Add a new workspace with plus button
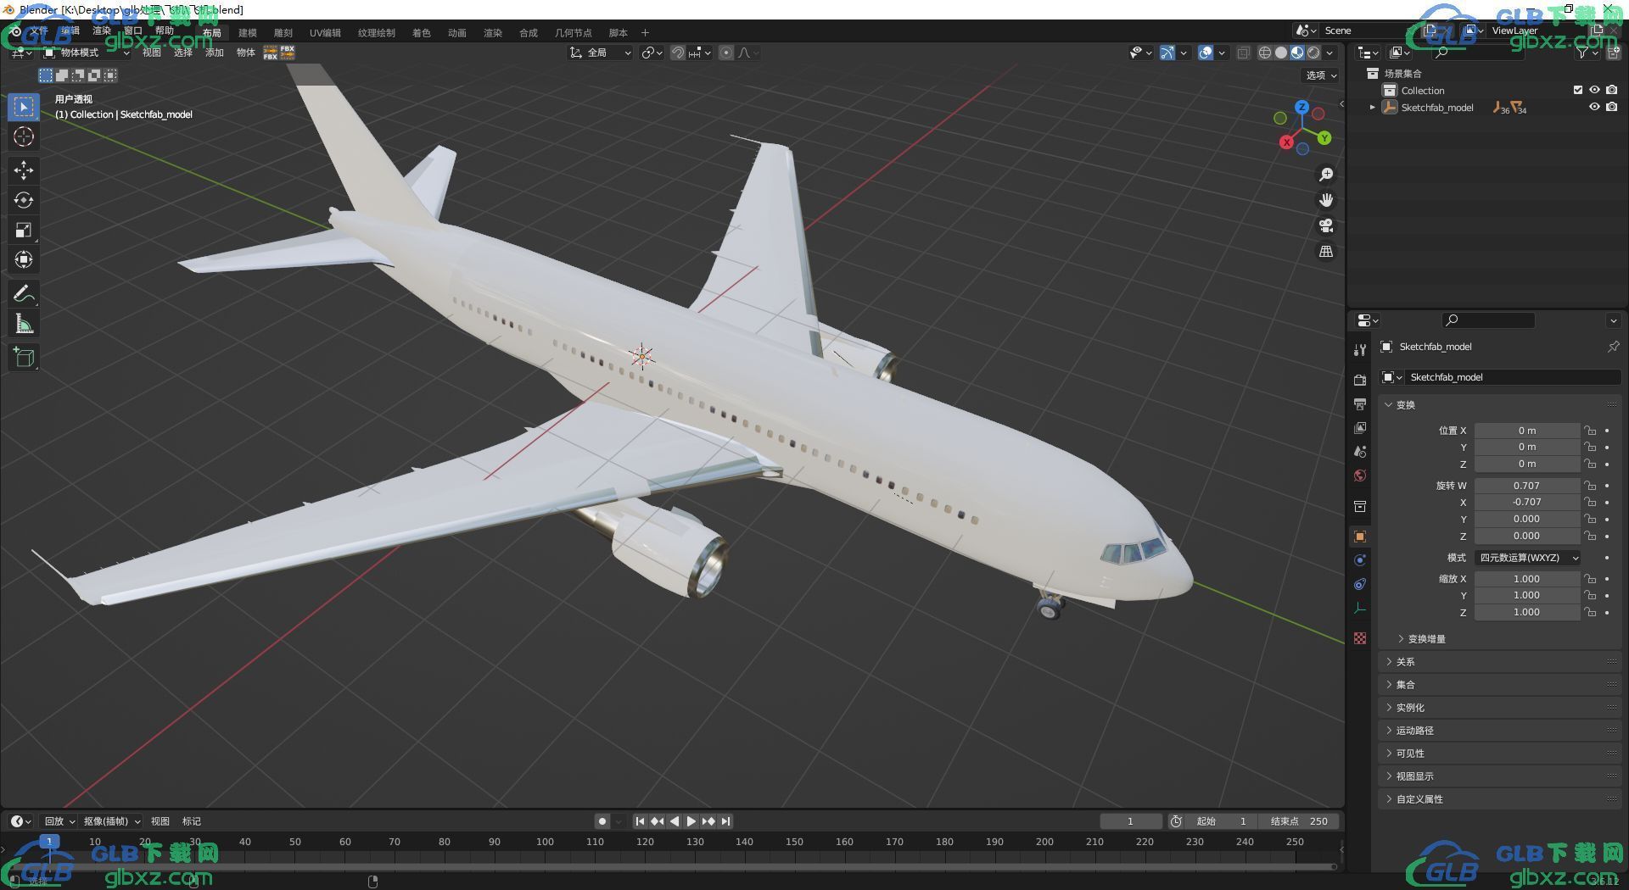 tap(645, 33)
